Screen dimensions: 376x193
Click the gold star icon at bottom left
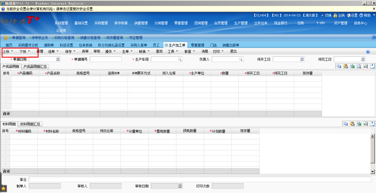point(3,189)
